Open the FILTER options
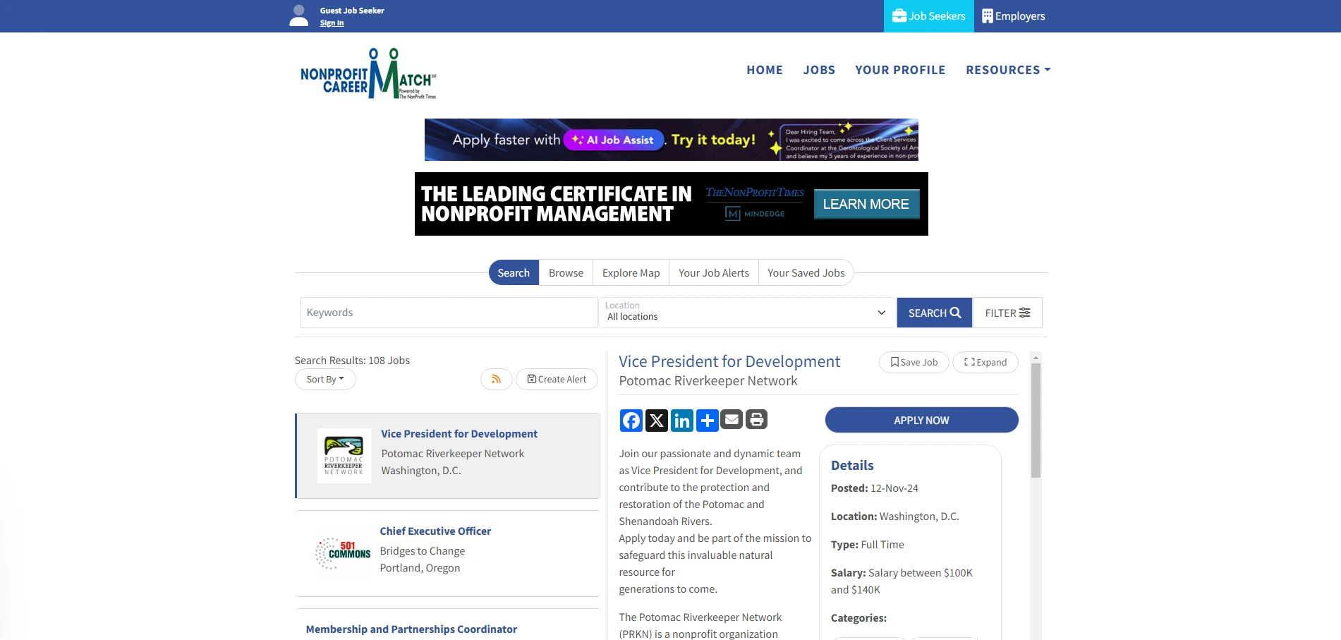Image resolution: width=1341 pixels, height=640 pixels. point(1007,313)
